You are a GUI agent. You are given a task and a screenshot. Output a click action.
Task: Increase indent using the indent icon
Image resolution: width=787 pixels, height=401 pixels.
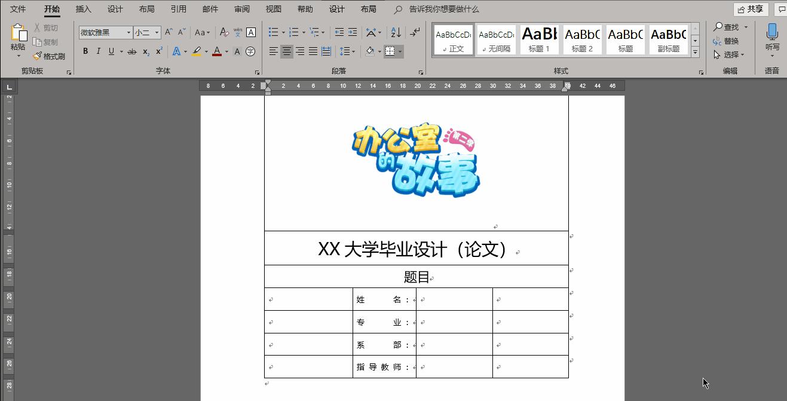353,33
